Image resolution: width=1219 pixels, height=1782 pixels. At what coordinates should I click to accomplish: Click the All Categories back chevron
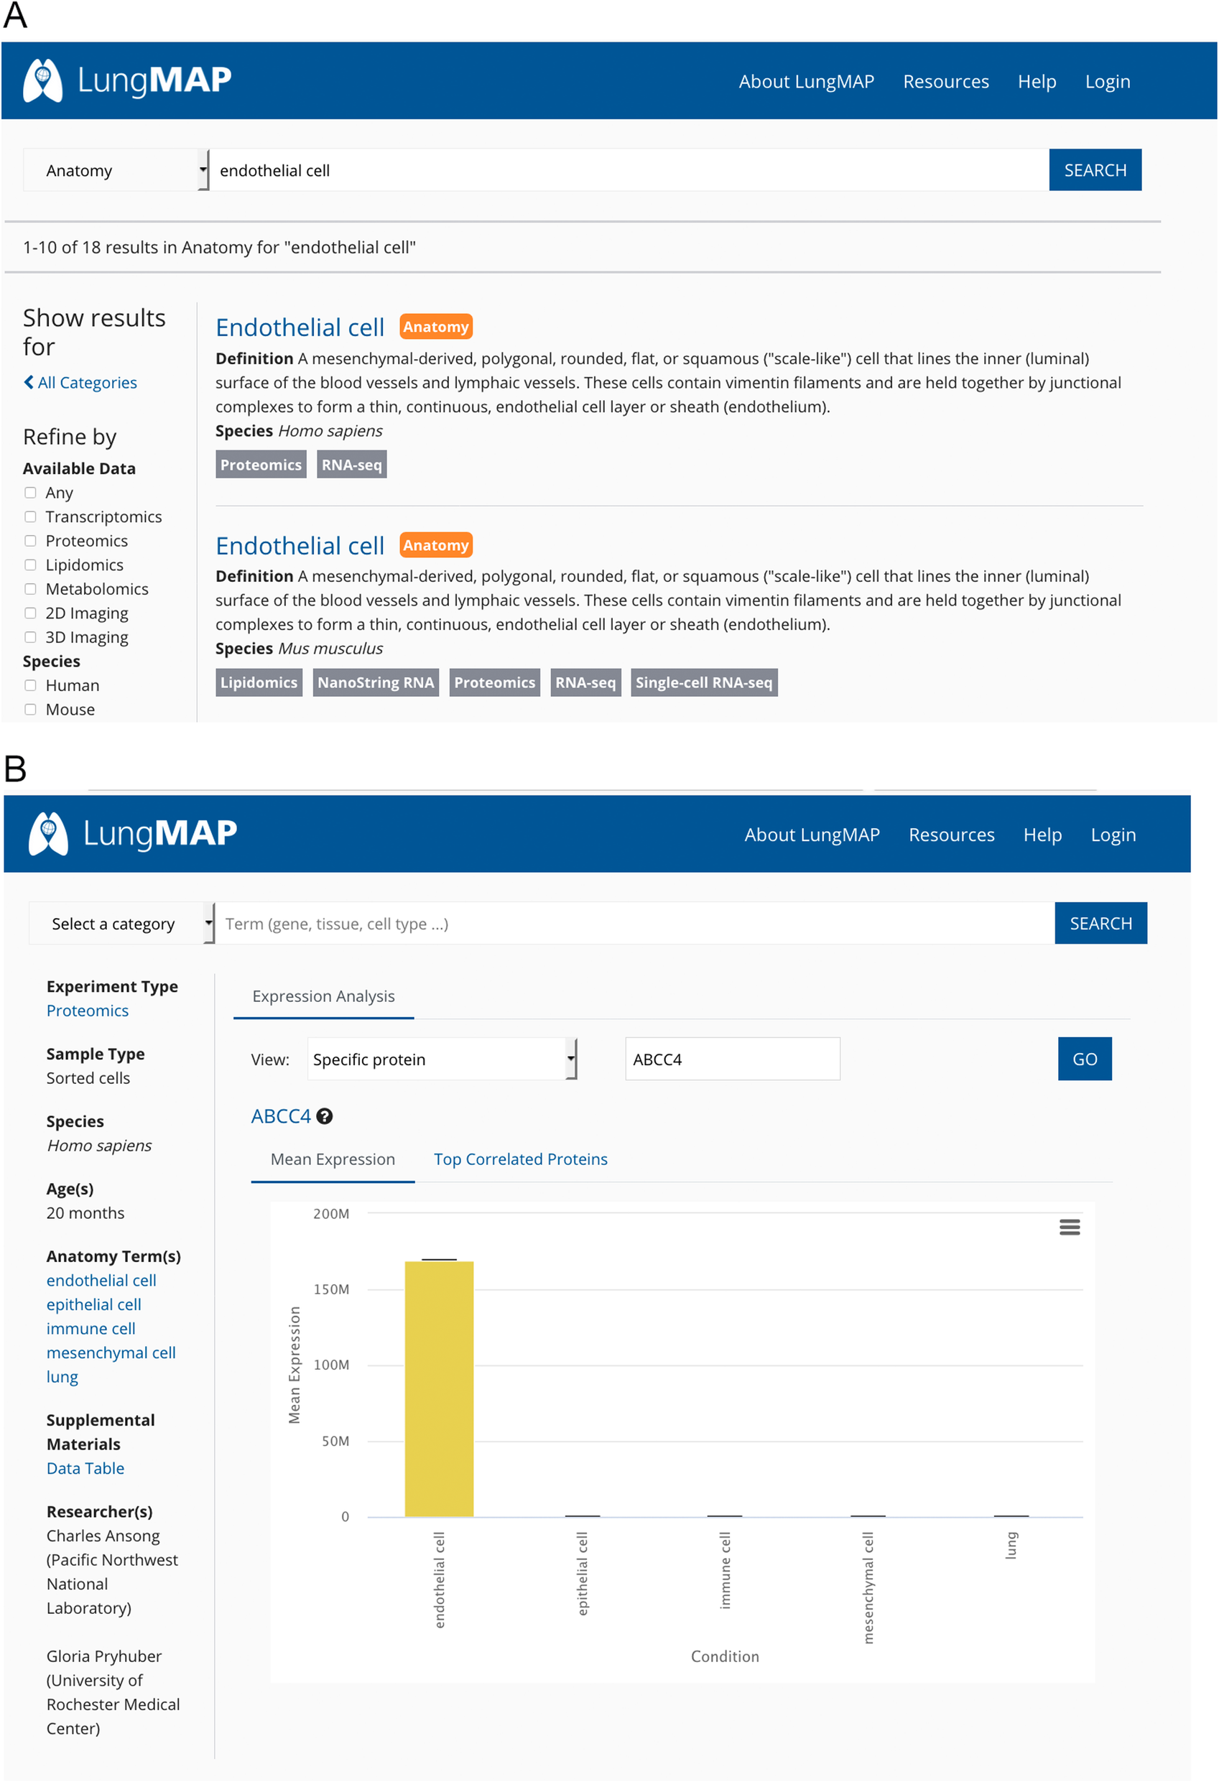28,382
